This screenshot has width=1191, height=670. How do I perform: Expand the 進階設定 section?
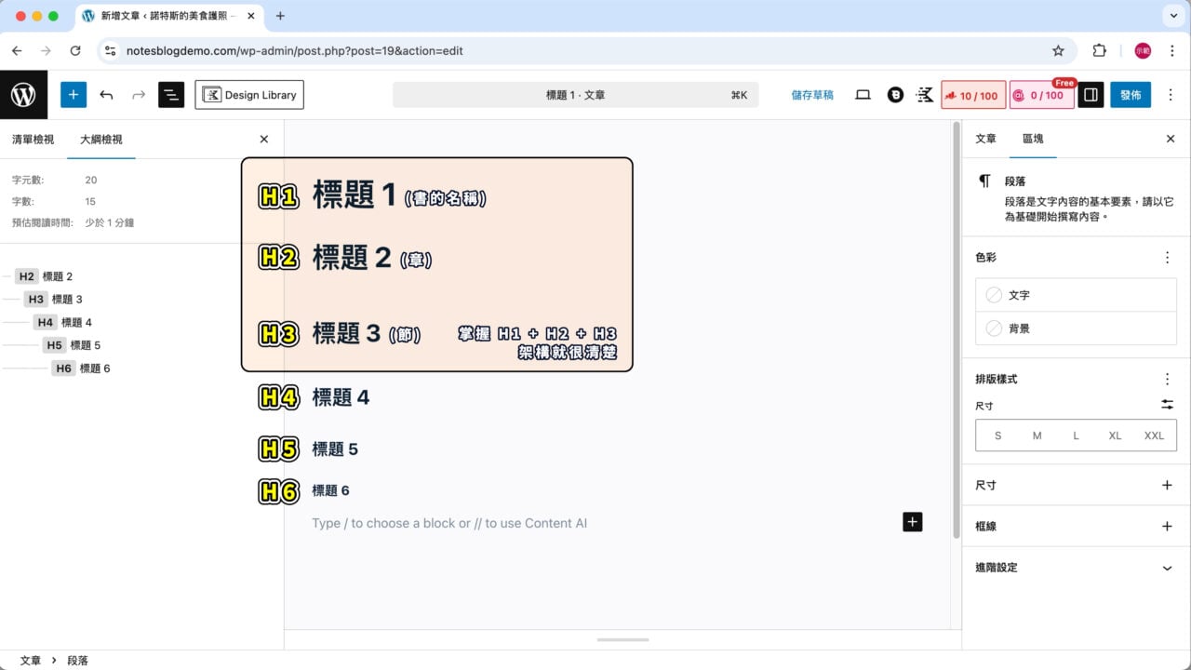pyautogui.click(x=1076, y=568)
